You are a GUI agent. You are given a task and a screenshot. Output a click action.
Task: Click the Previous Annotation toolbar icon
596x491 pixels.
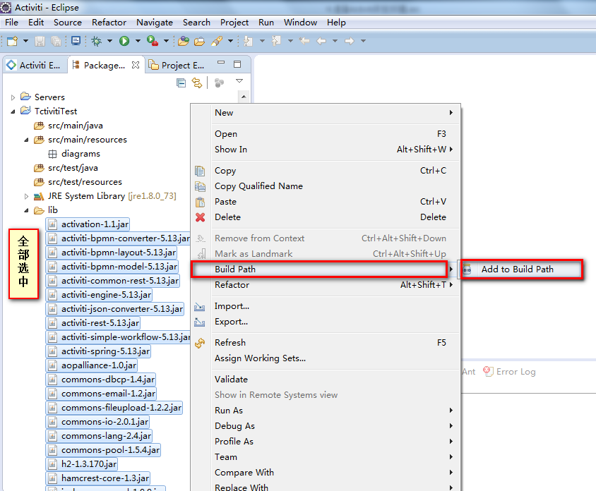276,41
